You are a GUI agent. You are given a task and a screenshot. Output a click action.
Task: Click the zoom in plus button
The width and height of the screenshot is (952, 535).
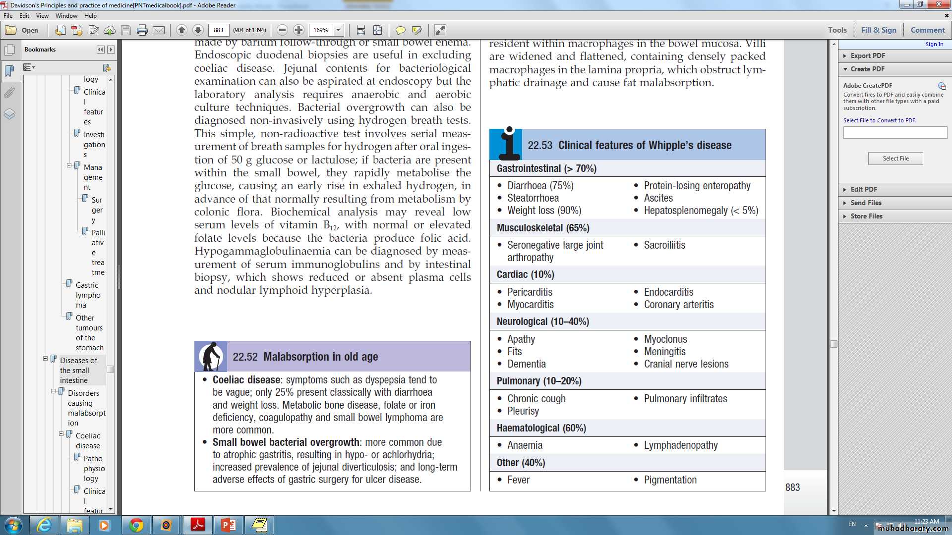[298, 30]
